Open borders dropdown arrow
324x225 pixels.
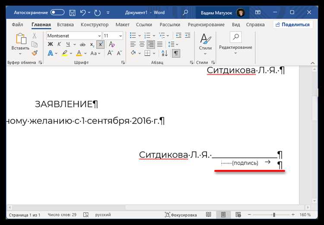154,53
